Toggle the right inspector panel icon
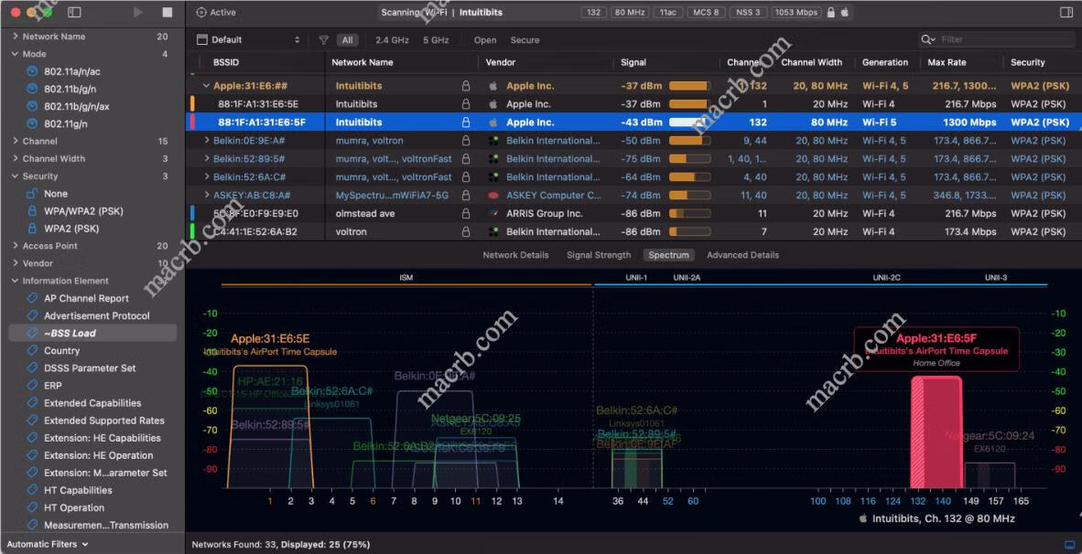This screenshot has height=554, width=1082. 1066,13
